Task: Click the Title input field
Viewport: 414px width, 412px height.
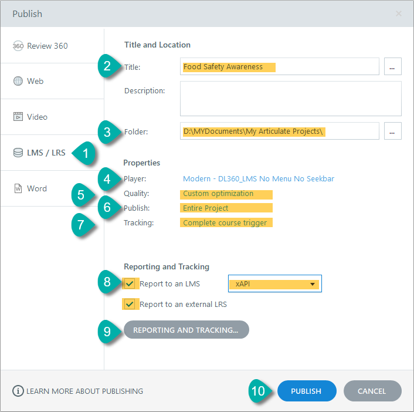Action: (280, 66)
